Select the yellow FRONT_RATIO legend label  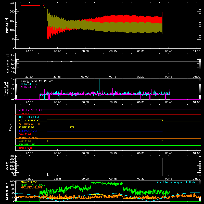tap(29, 182)
